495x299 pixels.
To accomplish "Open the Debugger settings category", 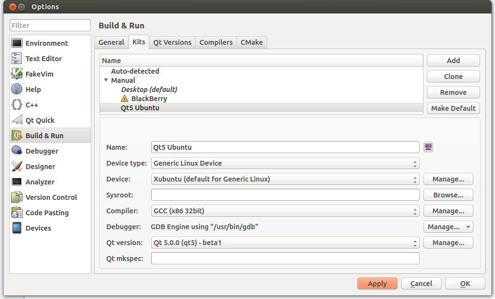I will (x=50, y=151).
